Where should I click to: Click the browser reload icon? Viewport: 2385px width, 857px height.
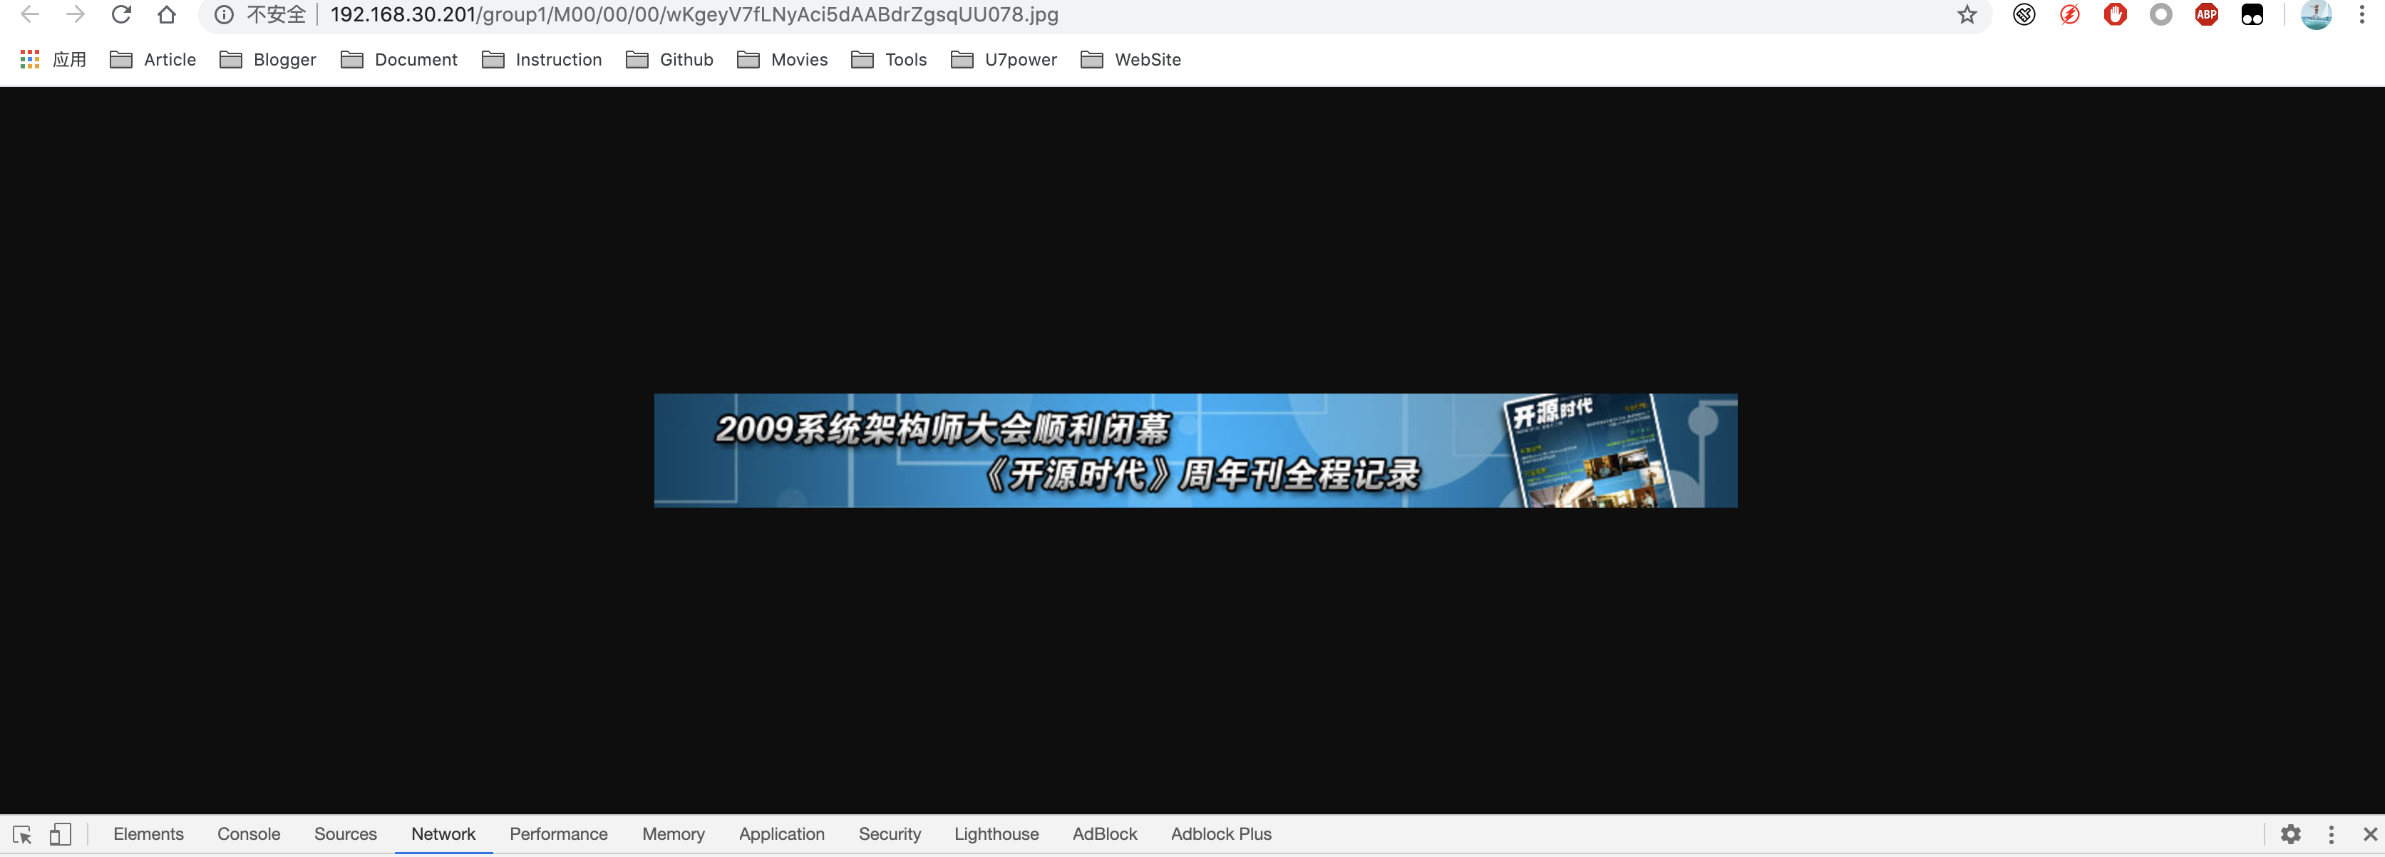[121, 15]
